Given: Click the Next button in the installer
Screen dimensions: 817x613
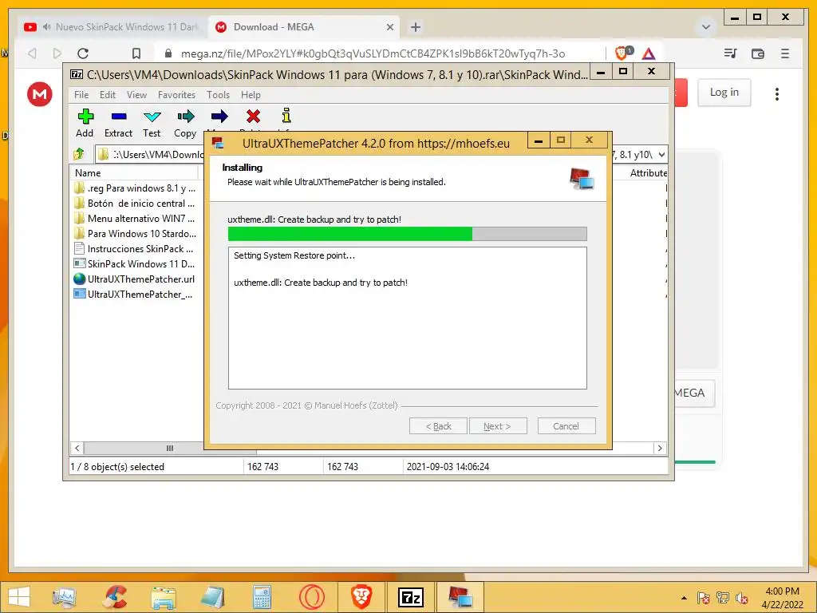Looking at the screenshot, I should [x=498, y=426].
